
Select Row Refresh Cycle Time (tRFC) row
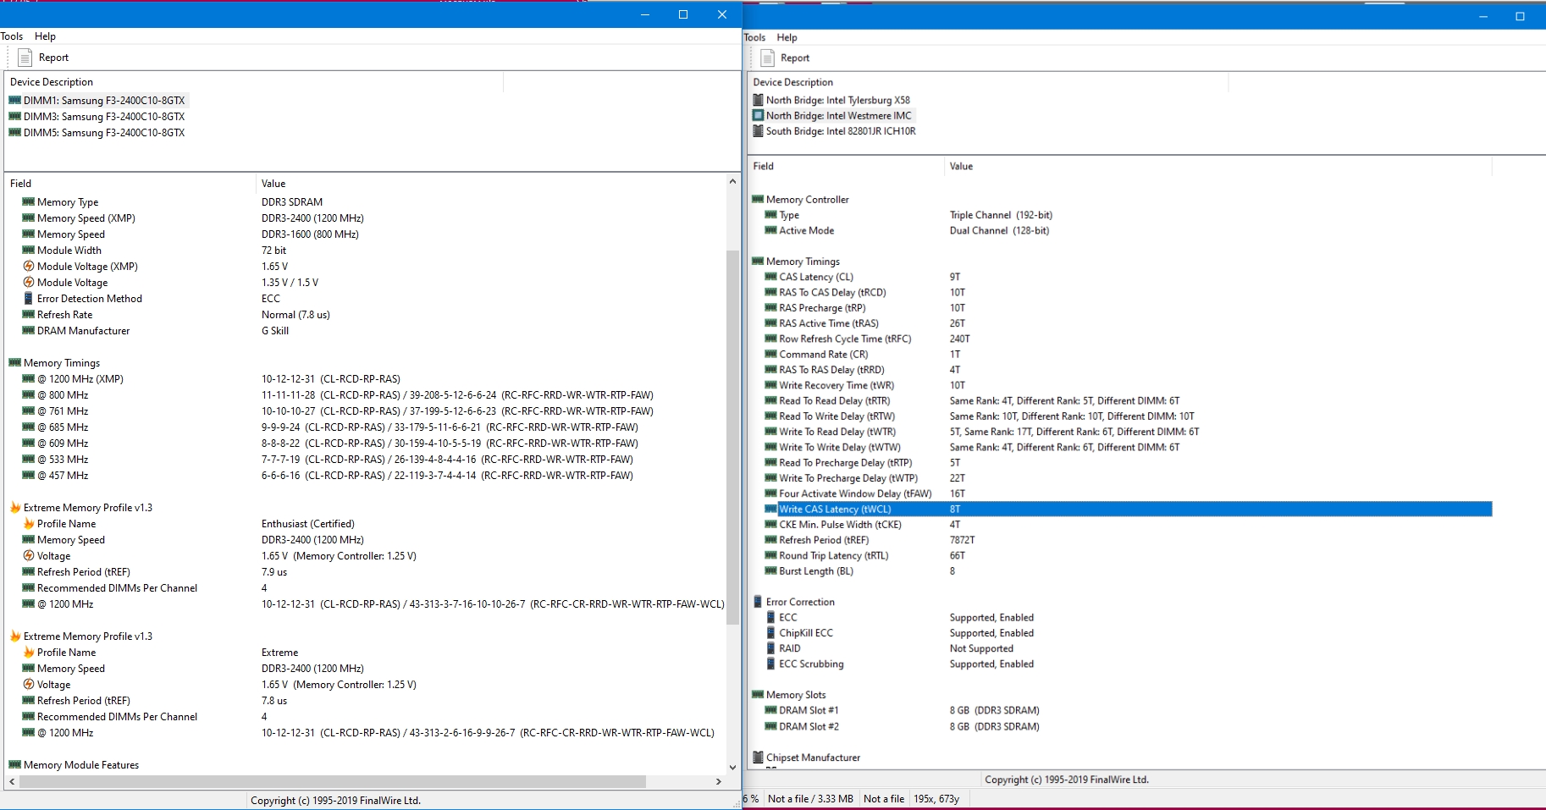tap(1128, 339)
